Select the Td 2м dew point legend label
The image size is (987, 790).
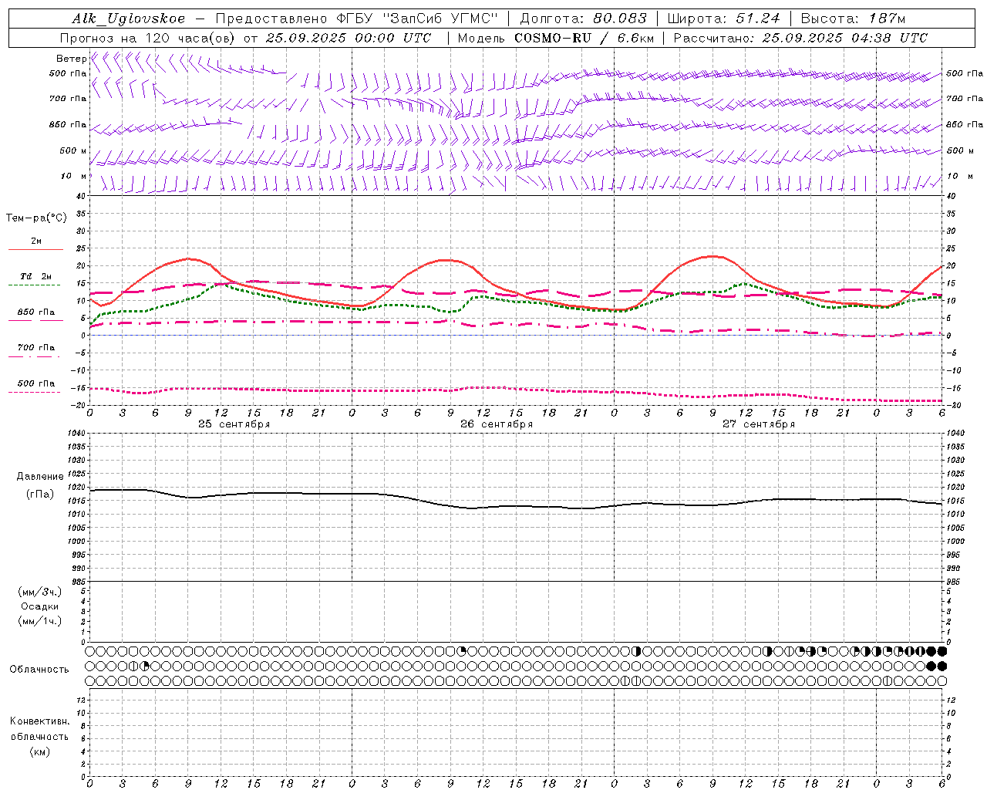(x=35, y=276)
